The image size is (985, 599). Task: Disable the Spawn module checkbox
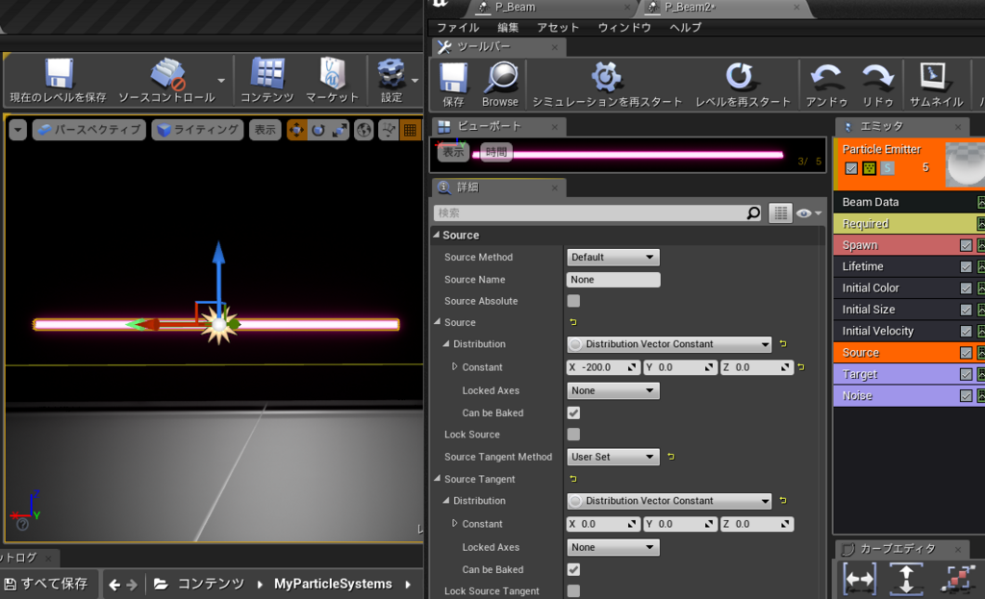point(966,245)
